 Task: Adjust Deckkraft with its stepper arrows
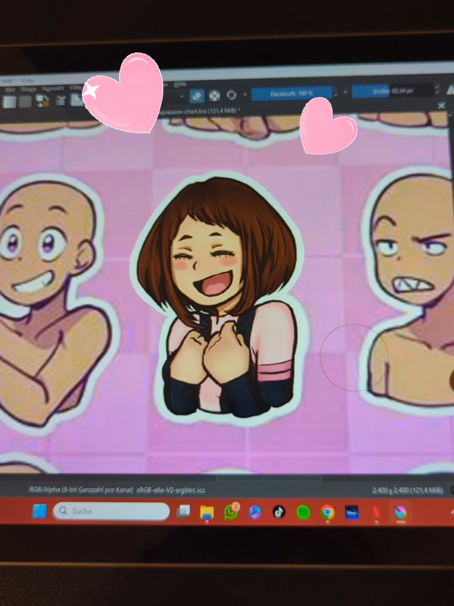(x=336, y=93)
